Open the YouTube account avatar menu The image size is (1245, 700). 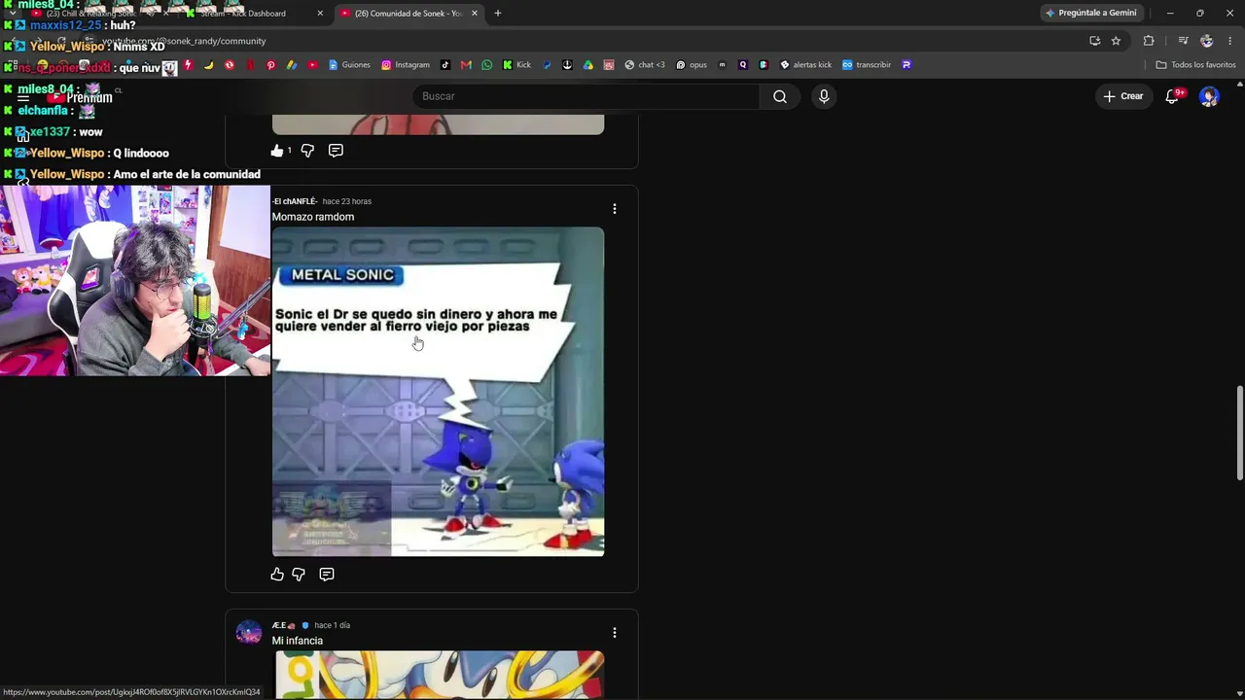tap(1209, 96)
